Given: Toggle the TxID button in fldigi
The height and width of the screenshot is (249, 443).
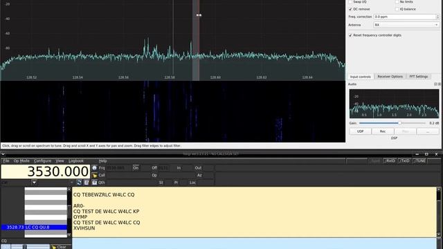Looking at the screenshot, I should coord(404,161).
